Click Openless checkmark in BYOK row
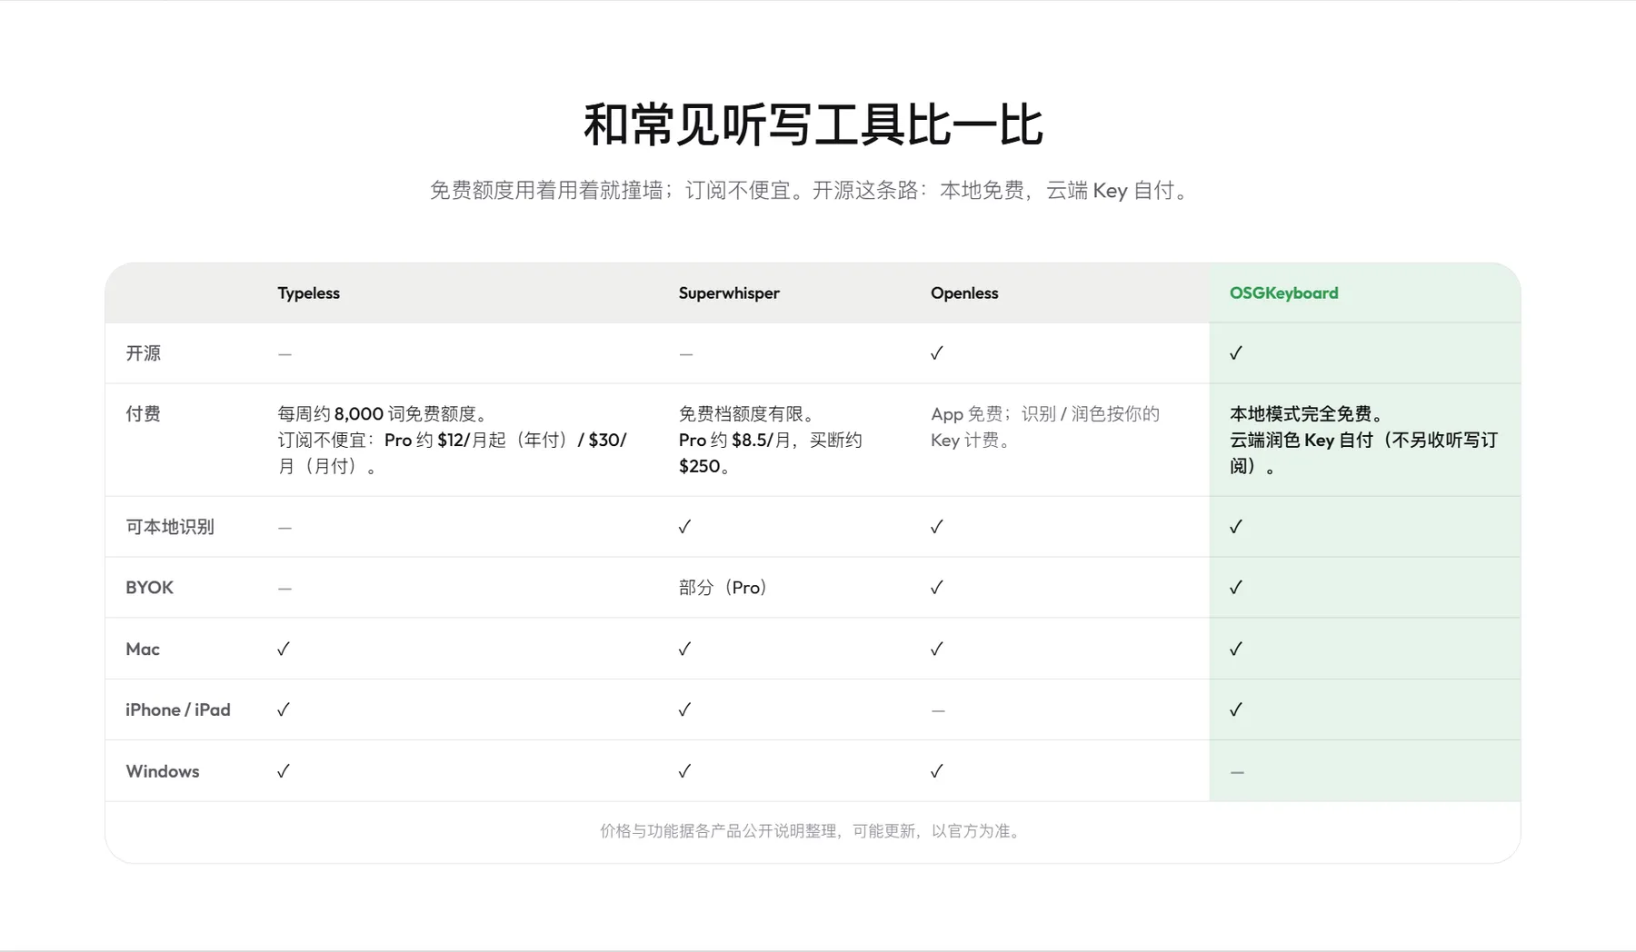 point(937,588)
